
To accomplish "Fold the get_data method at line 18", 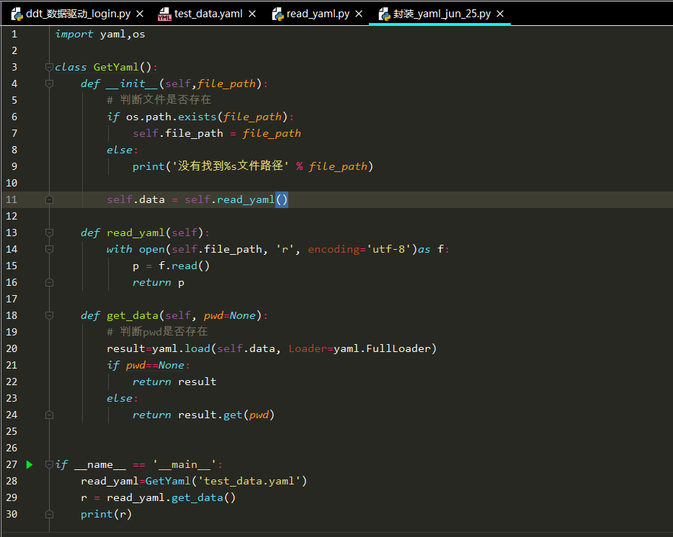I will click(x=50, y=315).
